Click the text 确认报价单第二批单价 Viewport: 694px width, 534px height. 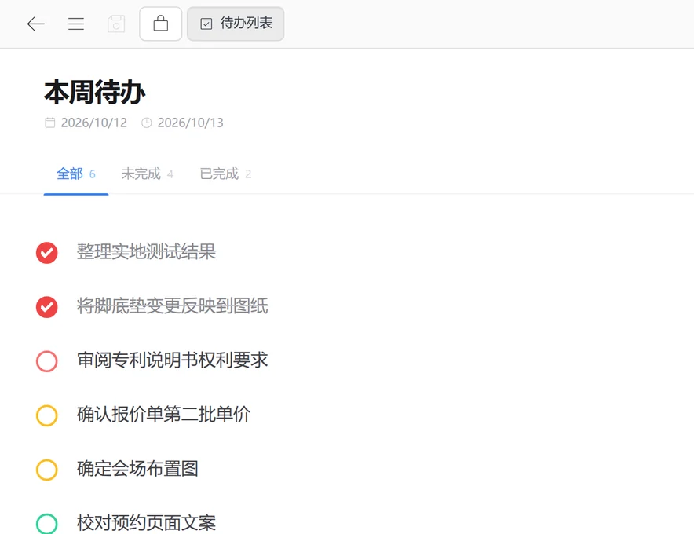163,414
